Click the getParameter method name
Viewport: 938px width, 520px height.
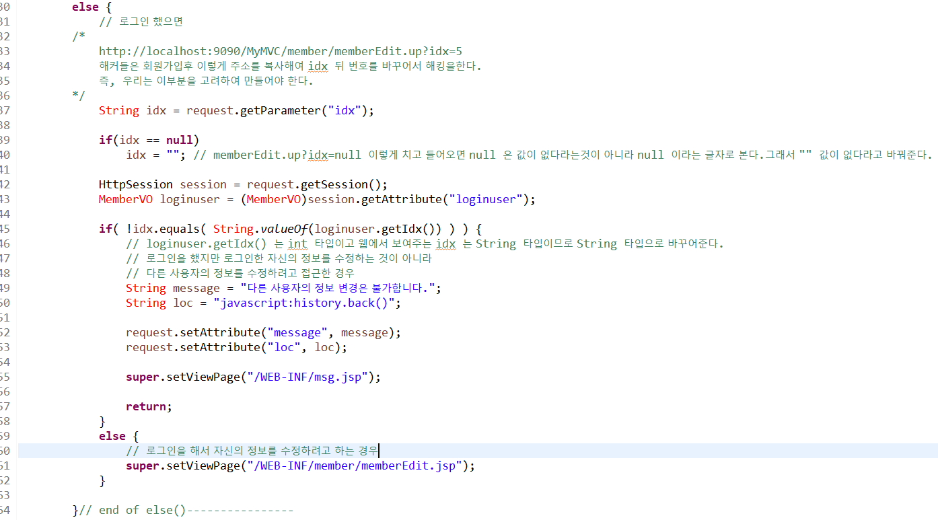pos(280,110)
